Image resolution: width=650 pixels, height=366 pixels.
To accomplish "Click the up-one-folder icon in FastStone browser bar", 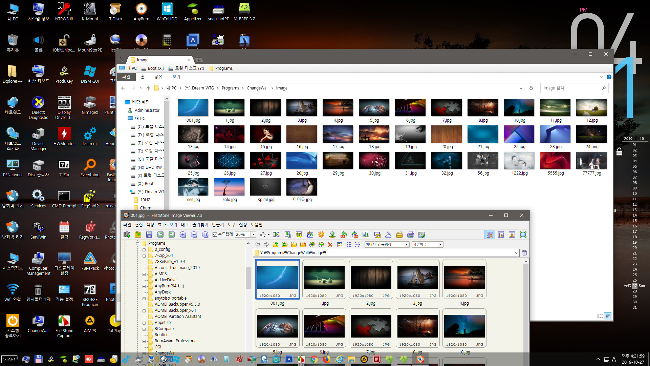I will click(276, 244).
